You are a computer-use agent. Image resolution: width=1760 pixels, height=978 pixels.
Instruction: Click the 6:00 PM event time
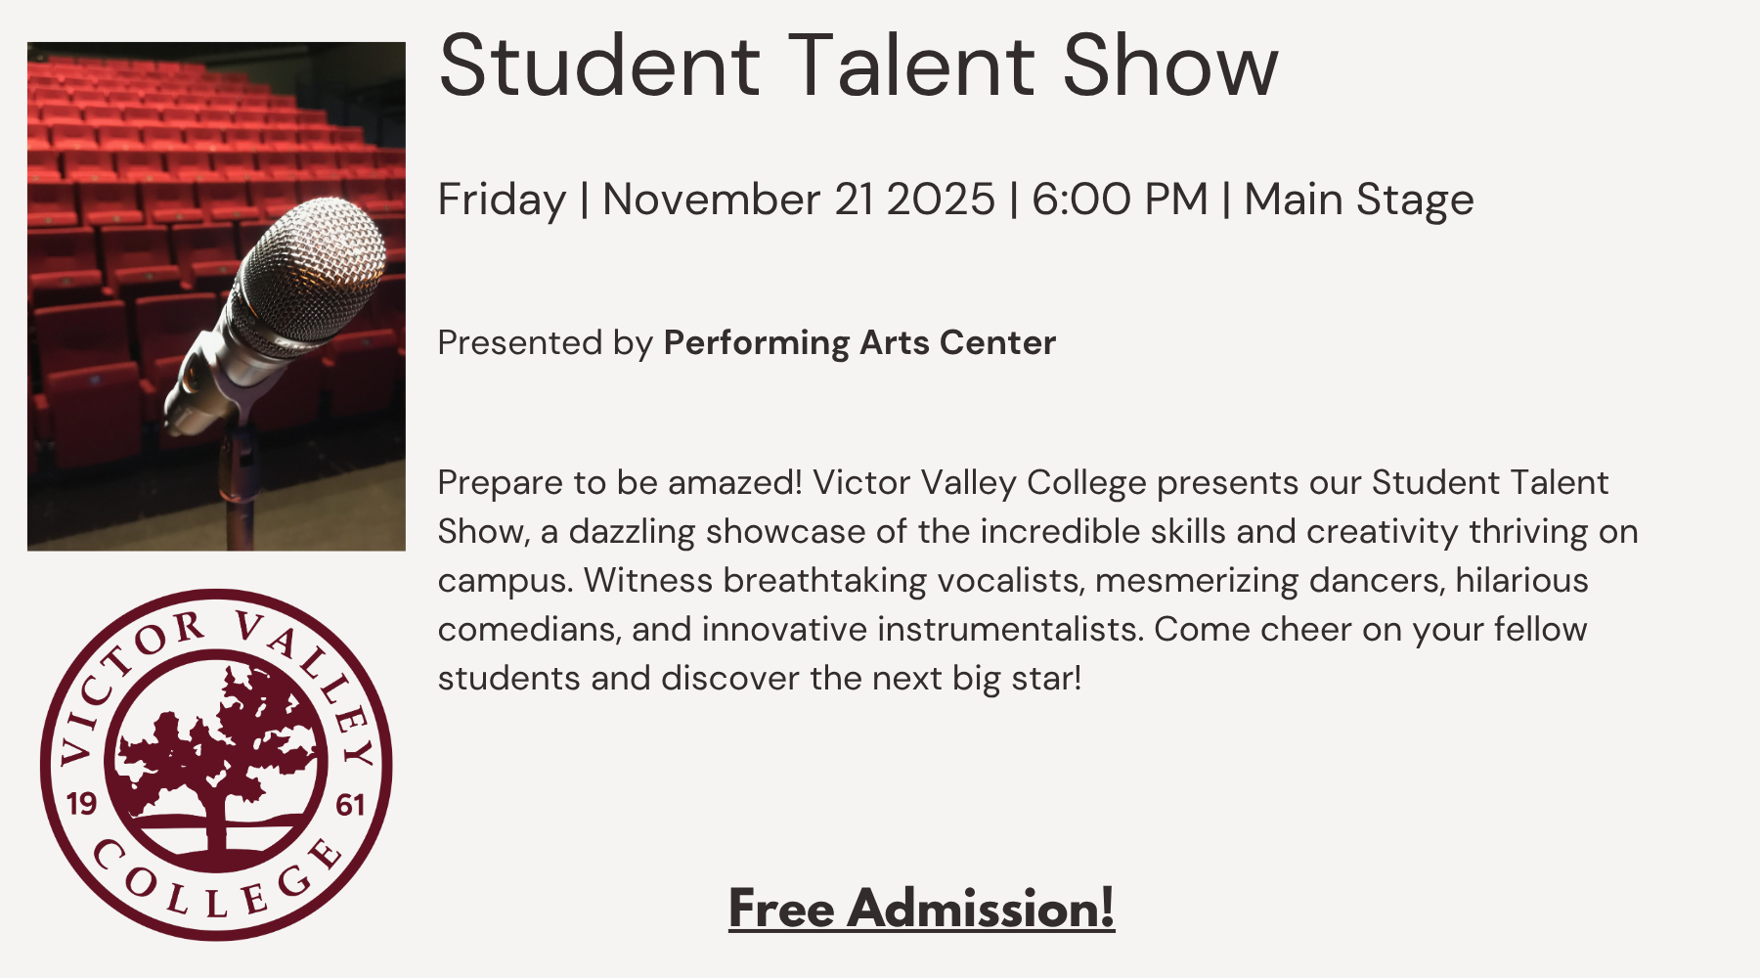tap(1120, 200)
